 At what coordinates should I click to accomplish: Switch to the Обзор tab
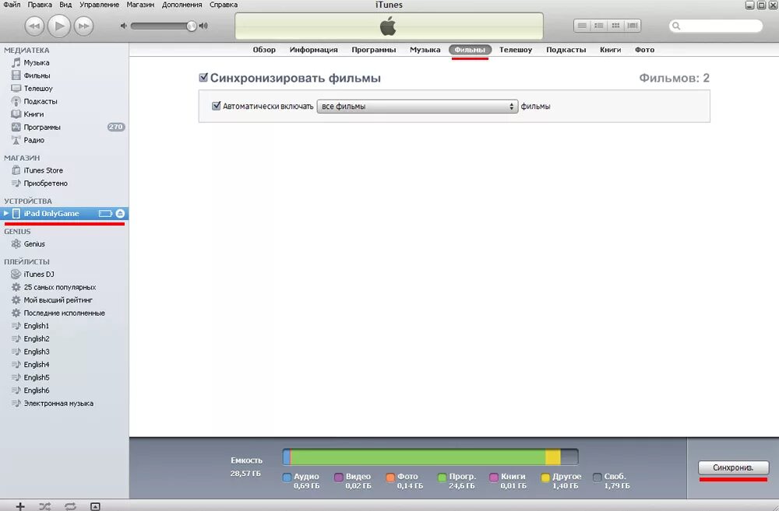coord(264,50)
